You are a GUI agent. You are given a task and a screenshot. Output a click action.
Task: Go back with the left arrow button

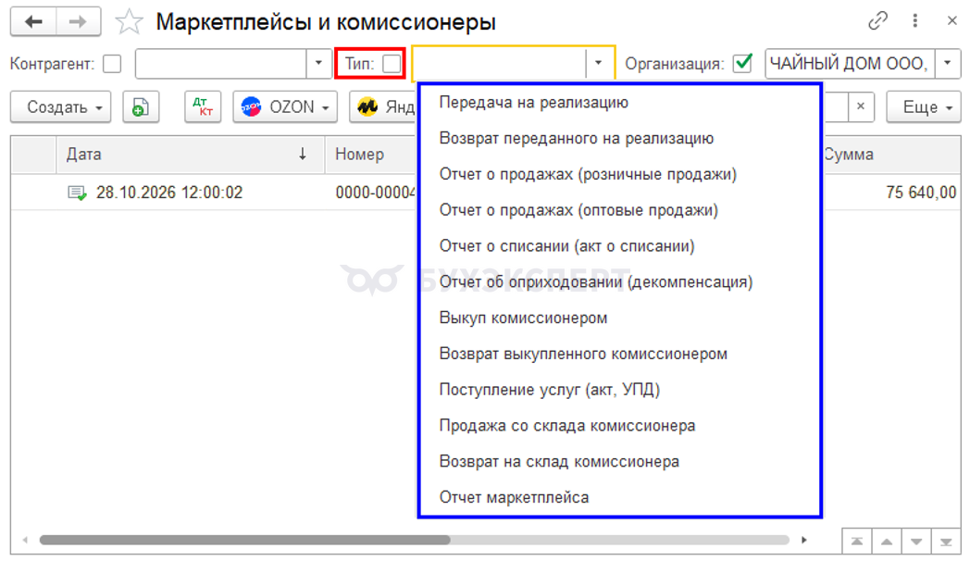[33, 21]
